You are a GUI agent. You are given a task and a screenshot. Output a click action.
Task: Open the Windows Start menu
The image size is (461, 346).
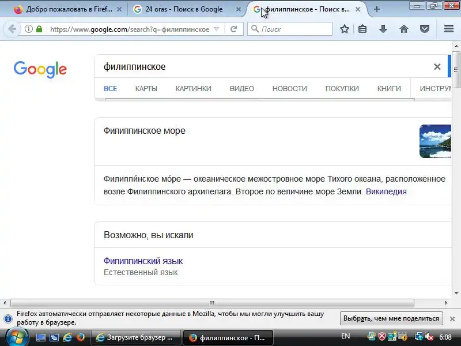pos(17,337)
